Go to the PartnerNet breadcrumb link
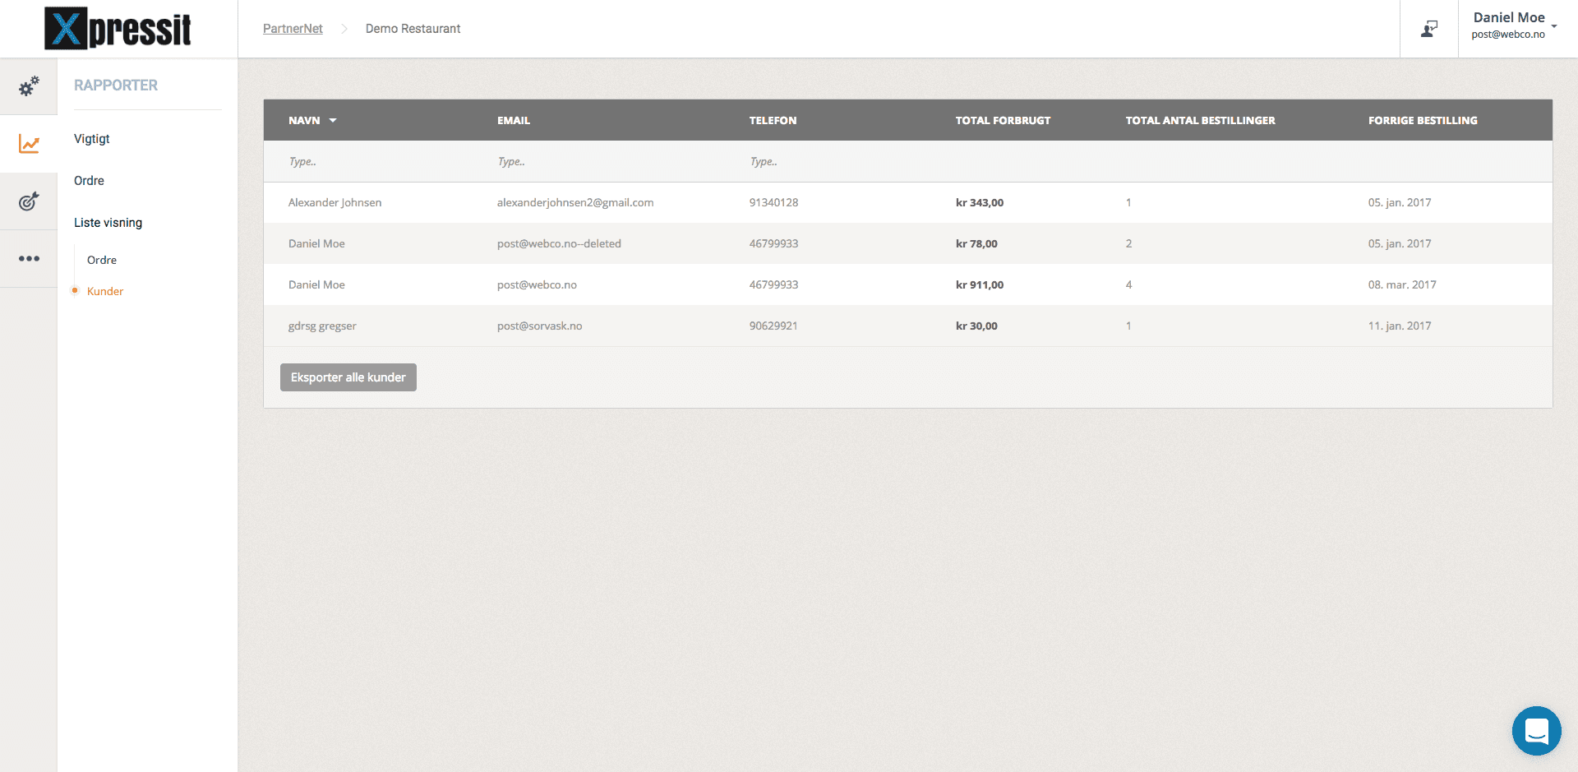 [293, 29]
